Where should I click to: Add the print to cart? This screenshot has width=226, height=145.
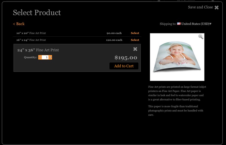[x=124, y=66]
